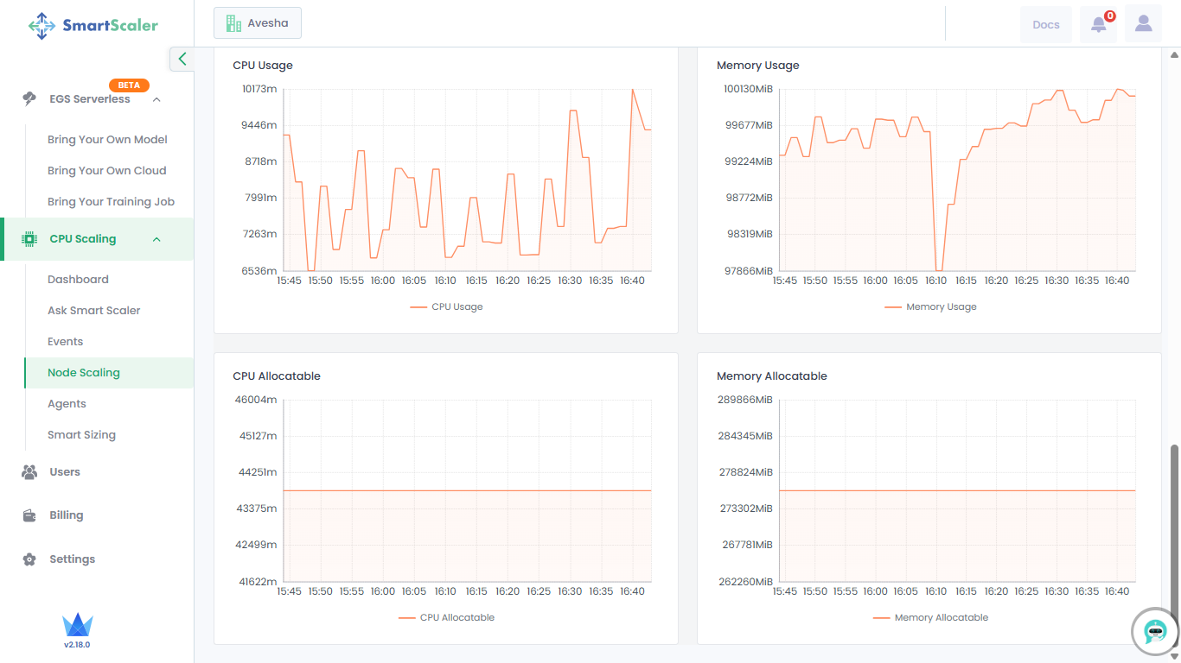Image resolution: width=1181 pixels, height=663 pixels.
Task: Collapse the CPU Scaling section chevron
Action: tap(156, 239)
